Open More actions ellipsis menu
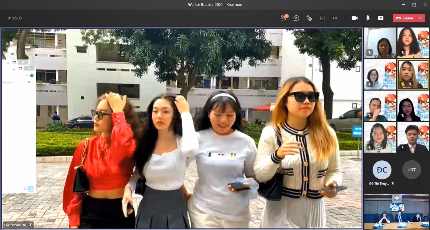 [x=335, y=18]
